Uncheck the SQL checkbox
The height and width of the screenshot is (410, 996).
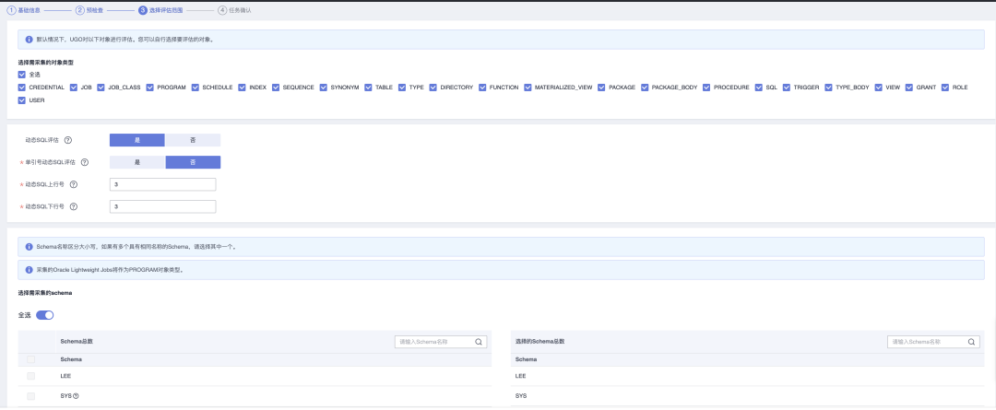tap(759, 88)
